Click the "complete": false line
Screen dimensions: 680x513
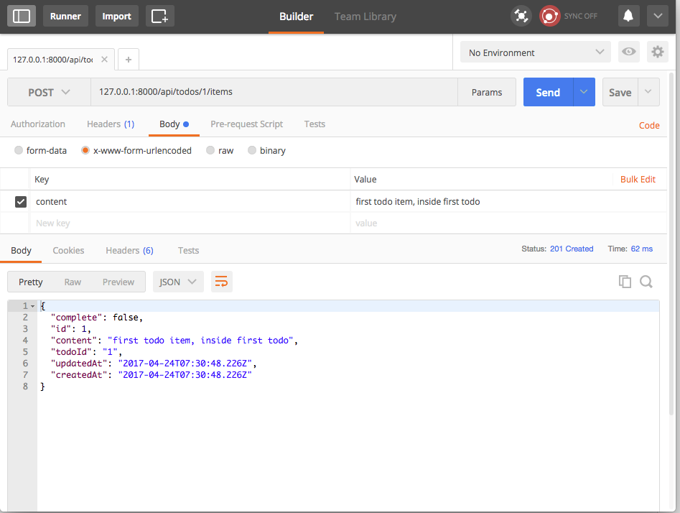pos(97,318)
